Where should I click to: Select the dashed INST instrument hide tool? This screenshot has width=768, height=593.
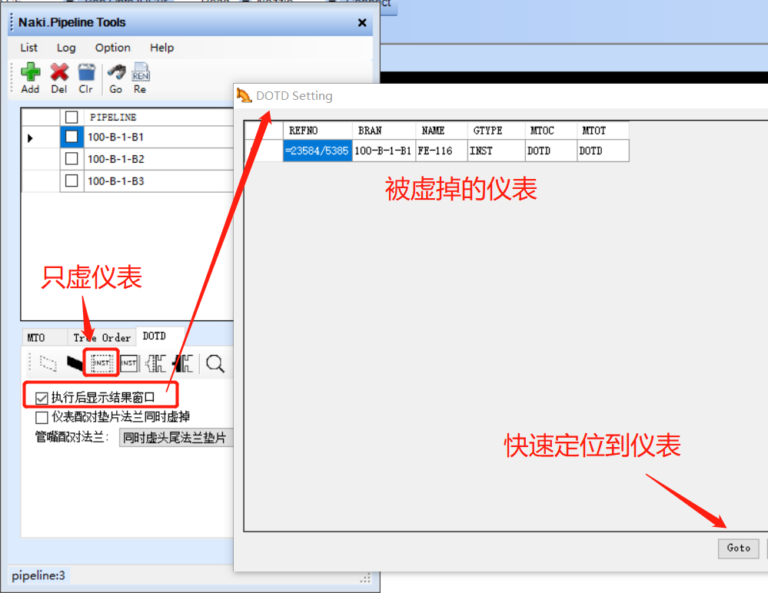tap(101, 363)
